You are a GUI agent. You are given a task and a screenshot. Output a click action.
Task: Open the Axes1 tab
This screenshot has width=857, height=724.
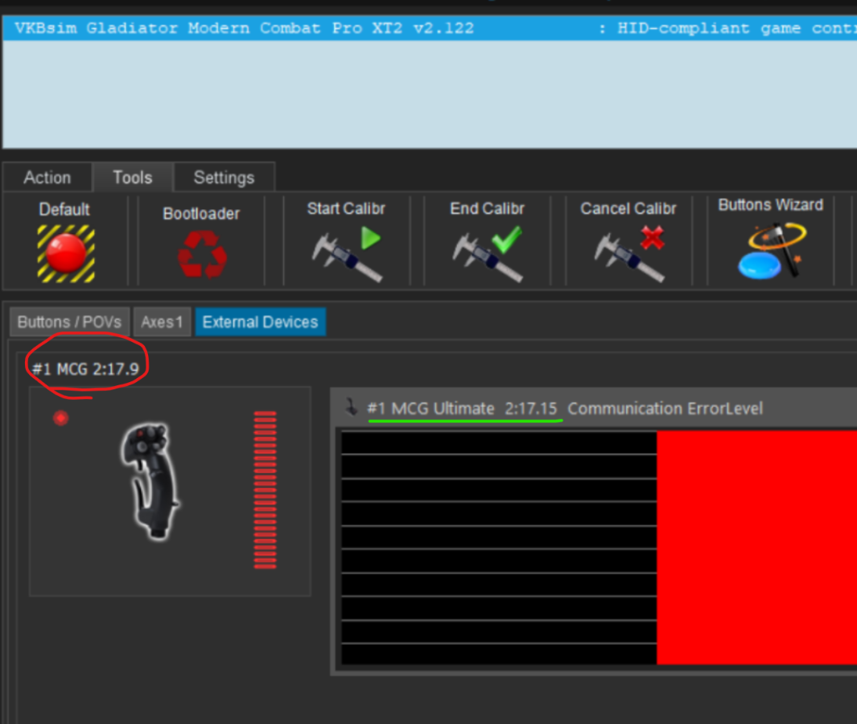coord(162,323)
